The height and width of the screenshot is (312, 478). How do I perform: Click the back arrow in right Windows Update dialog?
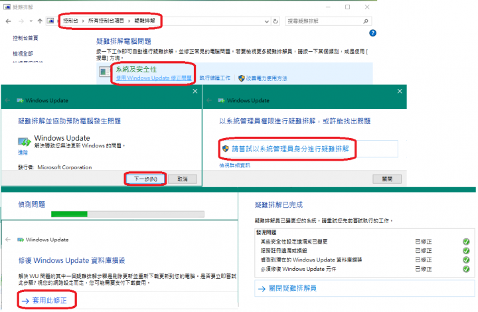(x=209, y=100)
